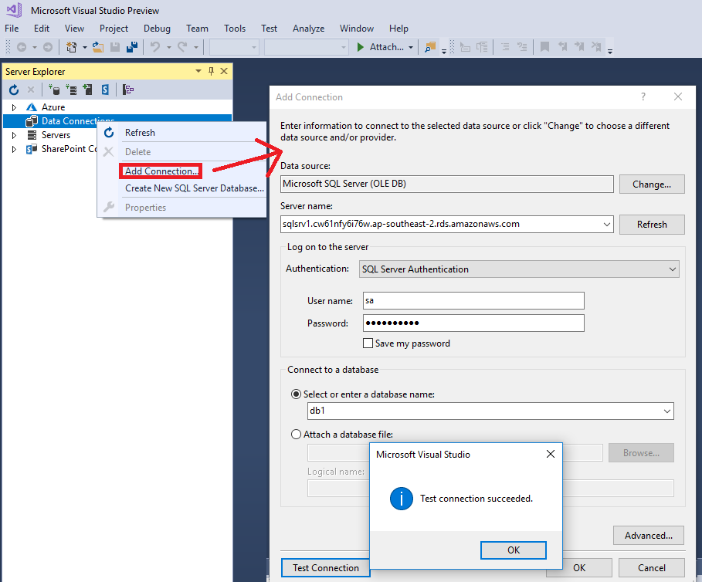Viewport: 702px width, 582px height.
Task: Click the Delete X icon in the Server Explorer toolbar
Action: [31, 90]
